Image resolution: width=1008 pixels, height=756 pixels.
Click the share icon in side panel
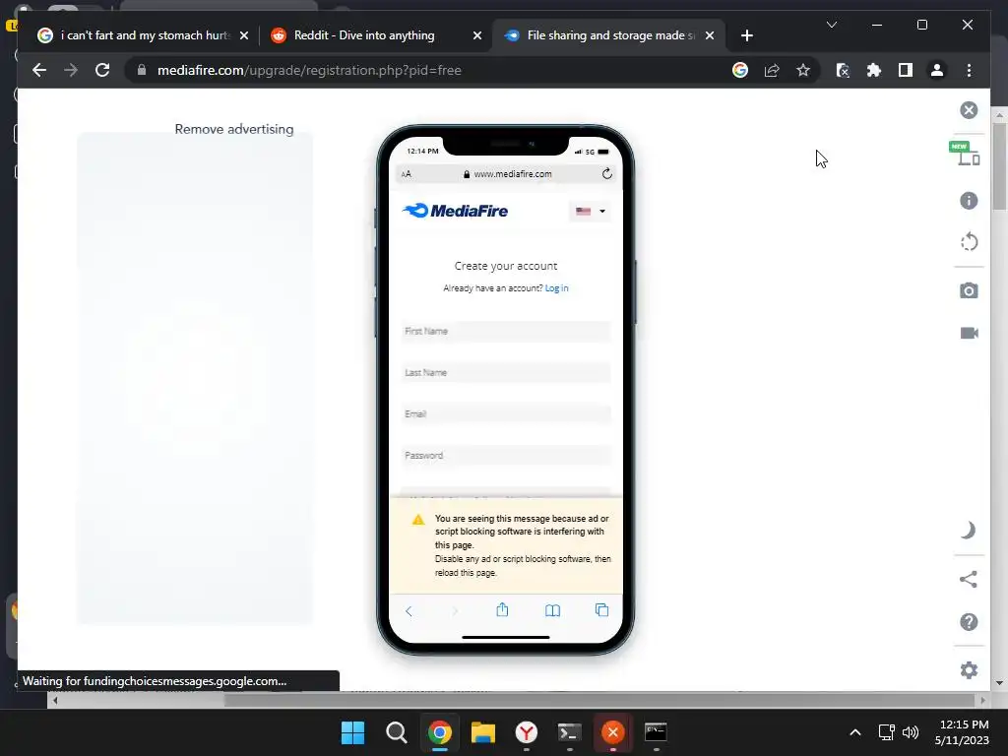(969, 579)
